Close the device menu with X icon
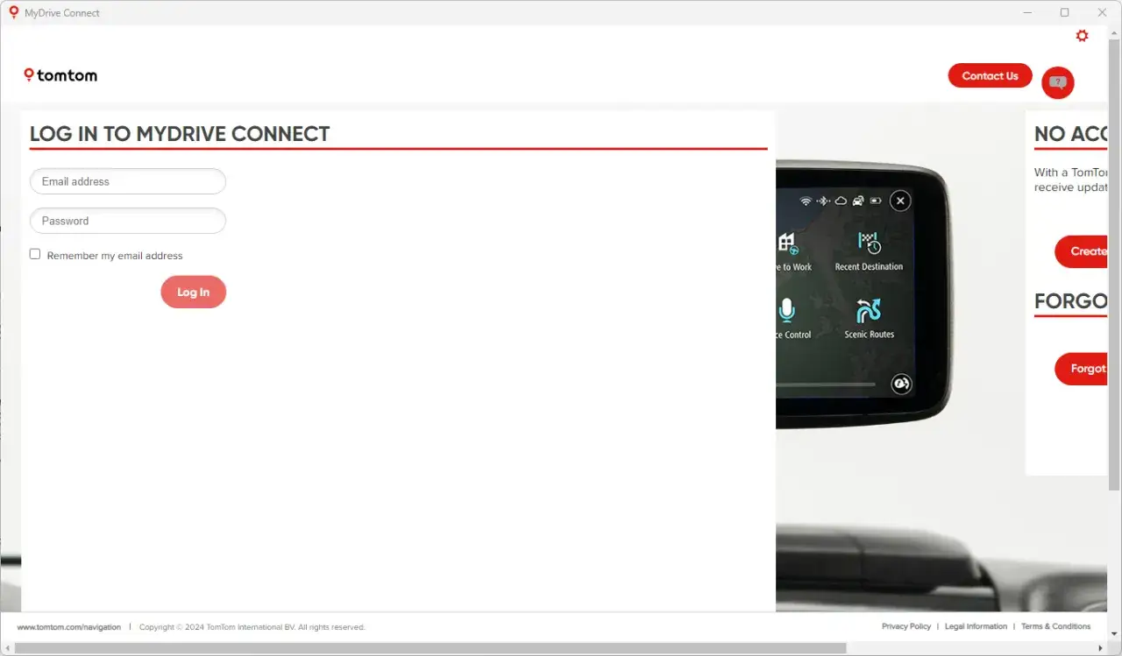Screen dimensions: 1122x656 tap(900, 201)
